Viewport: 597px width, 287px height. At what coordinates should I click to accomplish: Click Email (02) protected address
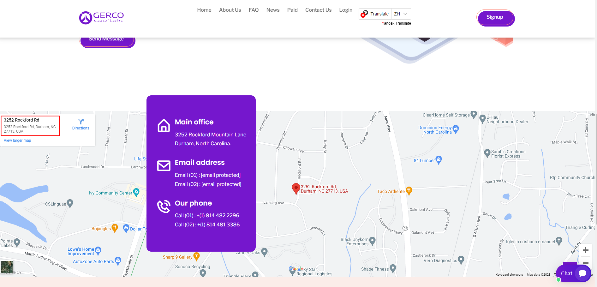coord(221,184)
